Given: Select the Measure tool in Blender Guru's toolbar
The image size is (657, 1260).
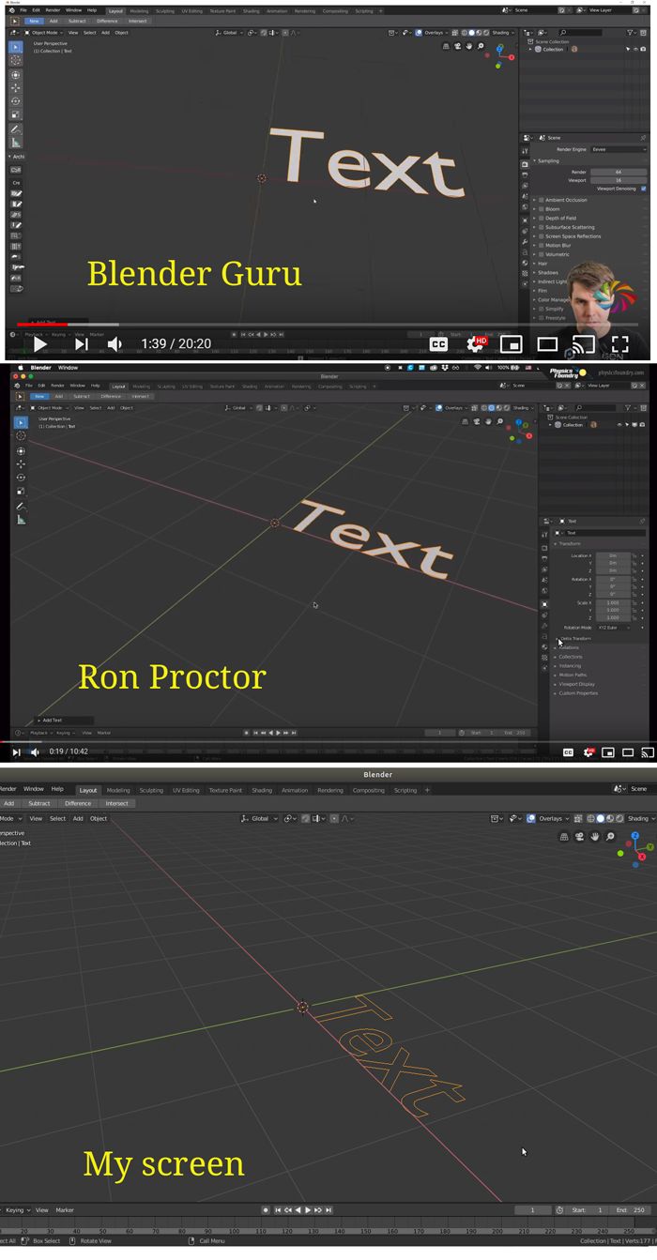Looking at the screenshot, I should [16, 143].
